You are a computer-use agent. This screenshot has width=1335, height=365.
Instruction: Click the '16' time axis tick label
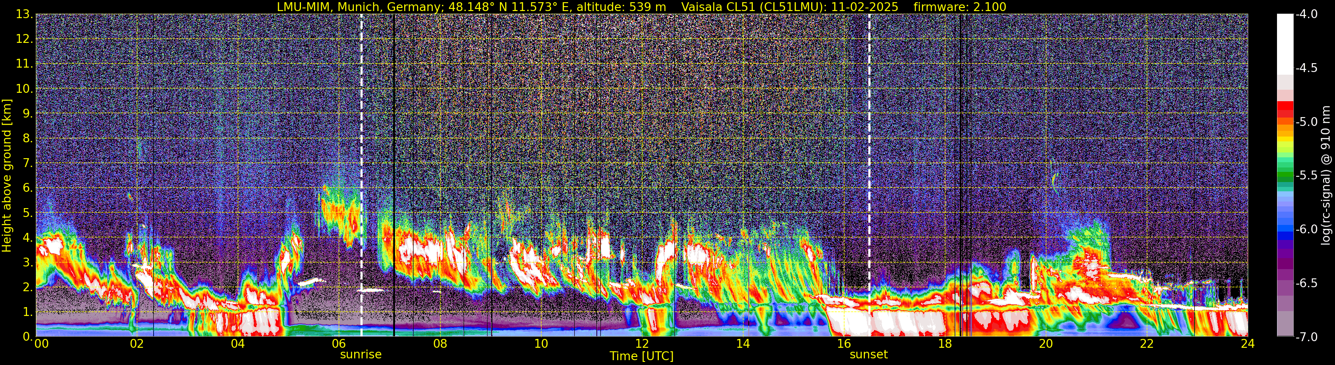(844, 344)
